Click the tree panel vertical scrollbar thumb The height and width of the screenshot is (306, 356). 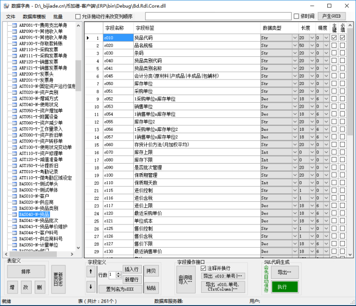coord(78,75)
